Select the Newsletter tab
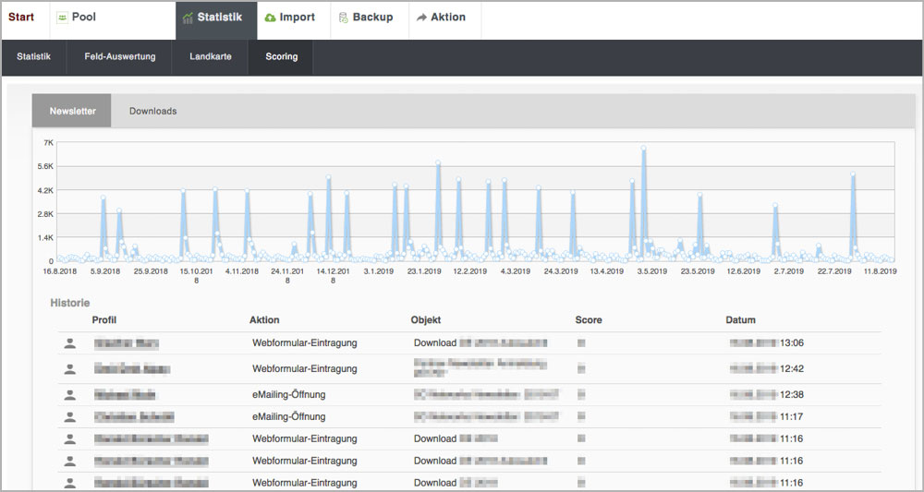 (72, 111)
